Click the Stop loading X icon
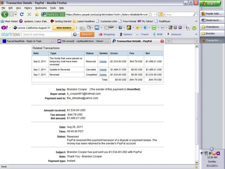 [x=29, y=14]
